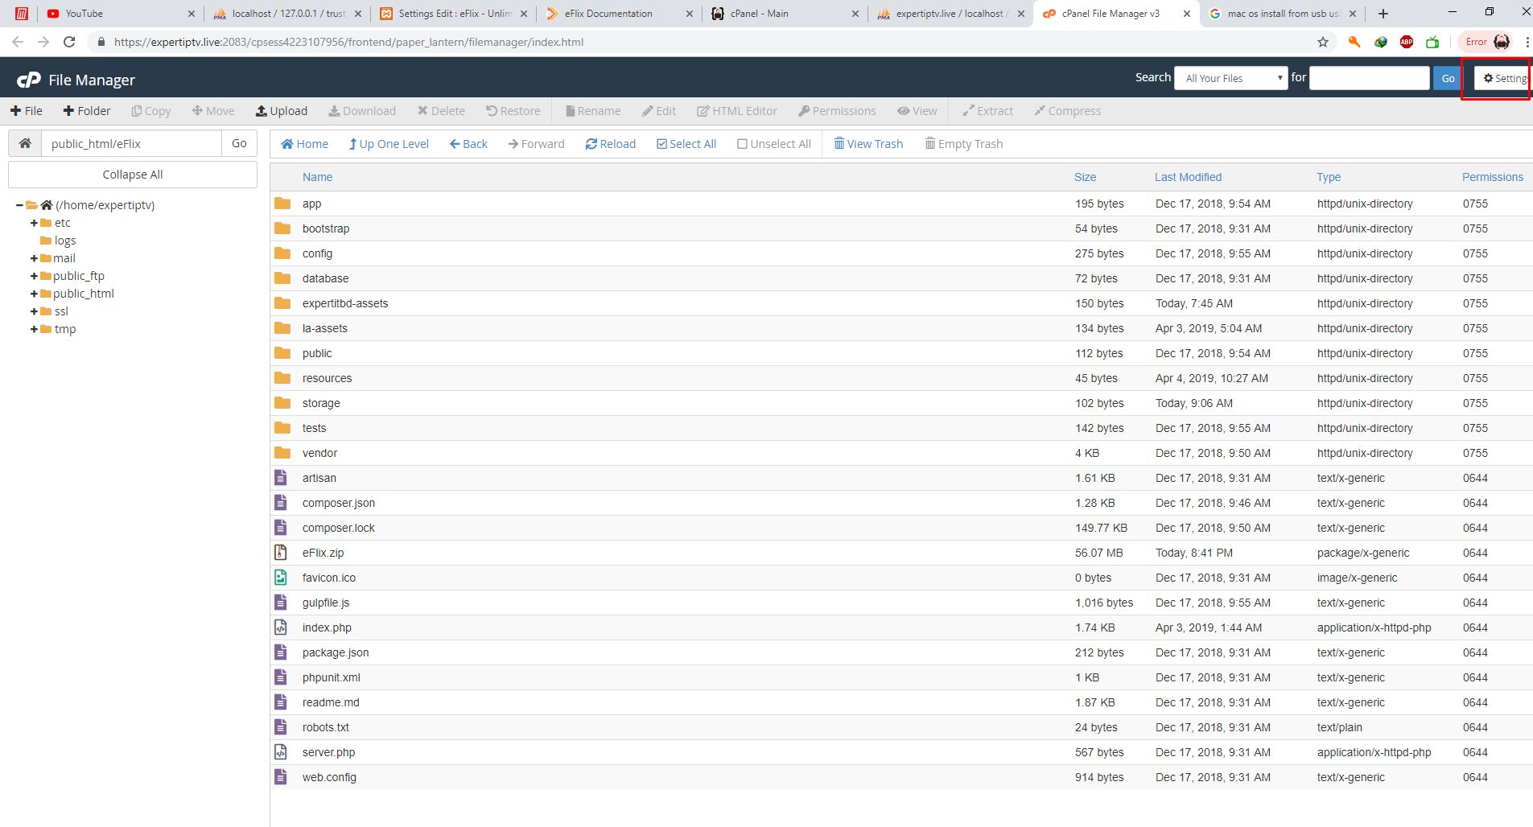Sort files by the Size column

[1085, 177]
